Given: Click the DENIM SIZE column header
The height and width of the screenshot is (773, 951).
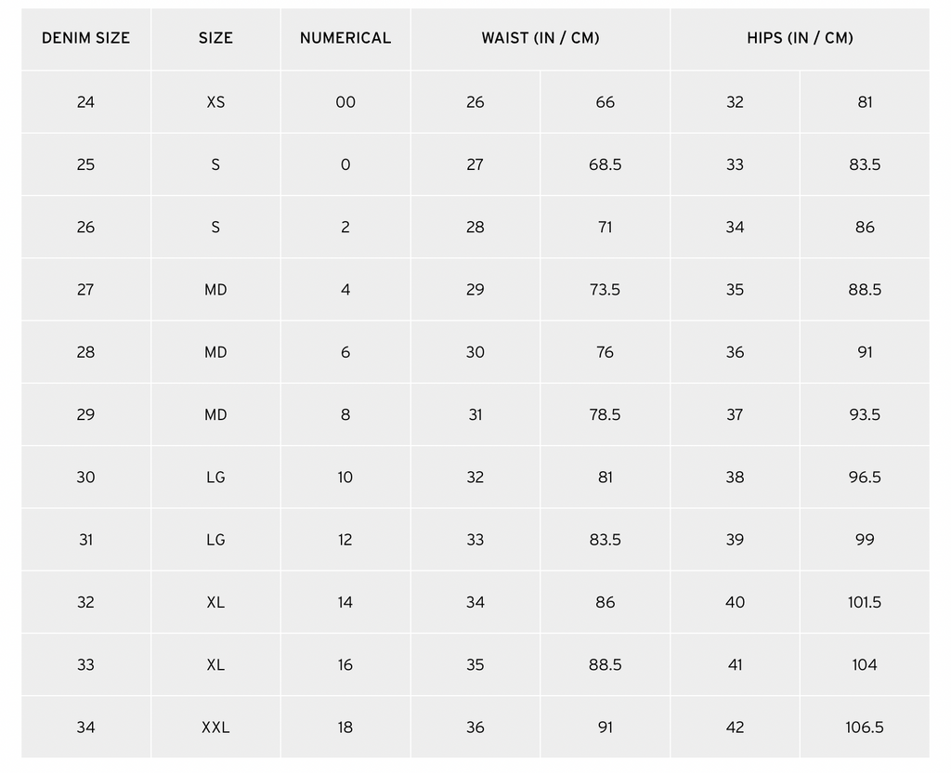Looking at the screenshot, I should [x=85, y=38].
